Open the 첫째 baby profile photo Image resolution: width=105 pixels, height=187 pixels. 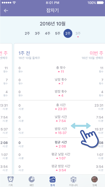[x=95, y=179]
